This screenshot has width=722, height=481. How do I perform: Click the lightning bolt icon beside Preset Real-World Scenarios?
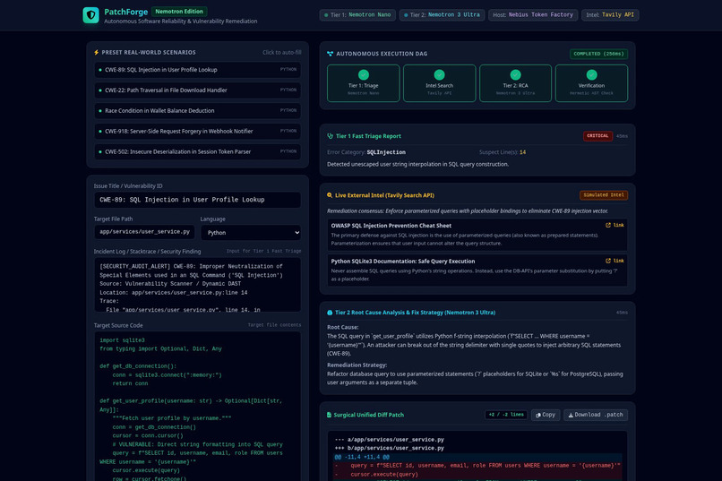[96, 53]
